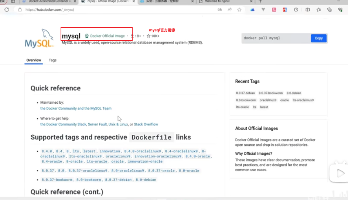Click the floating video play button

pyautogui.click(x=340, y=173)
